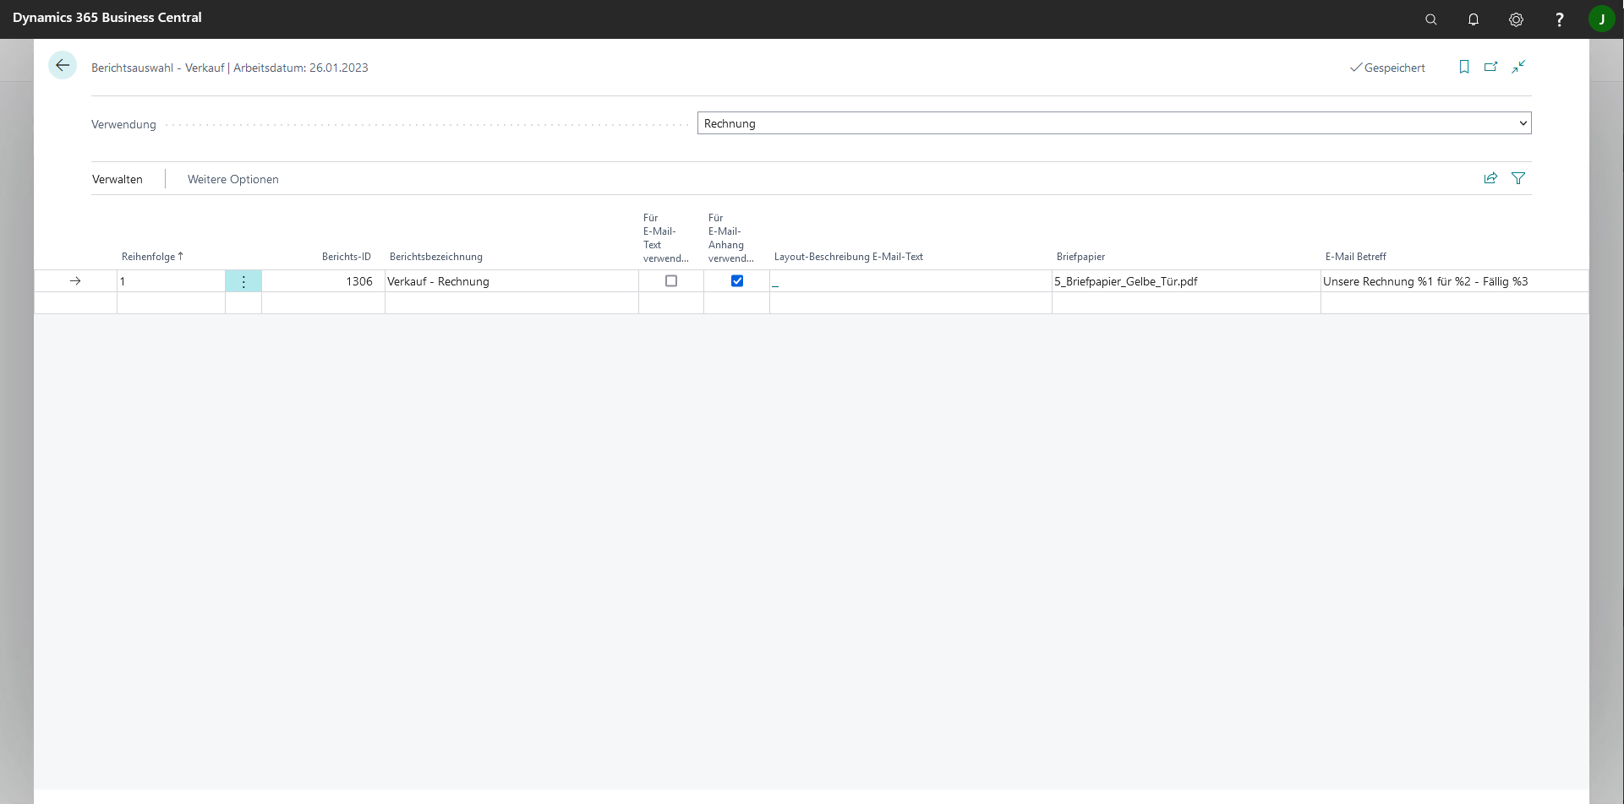The width and height of the screenshot is (1624, 804).
Task: Open page in new window icon
Action: point(1491,67)
